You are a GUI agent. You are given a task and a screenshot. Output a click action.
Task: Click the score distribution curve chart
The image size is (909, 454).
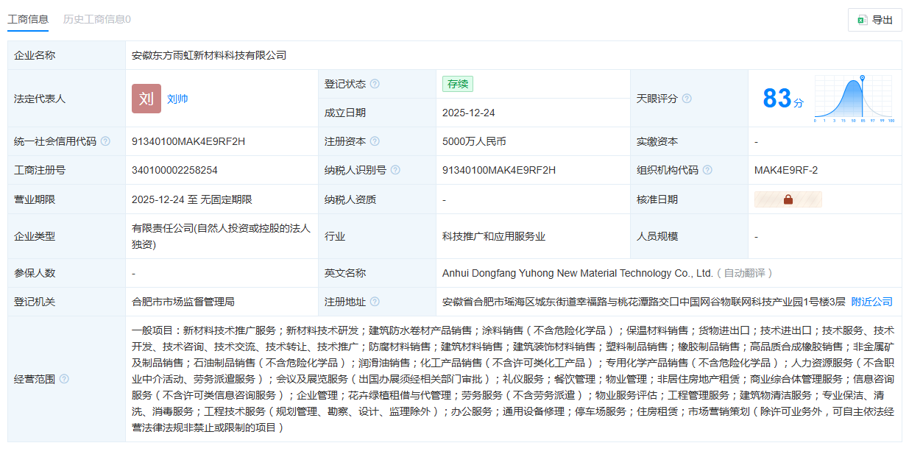(854, 99)
